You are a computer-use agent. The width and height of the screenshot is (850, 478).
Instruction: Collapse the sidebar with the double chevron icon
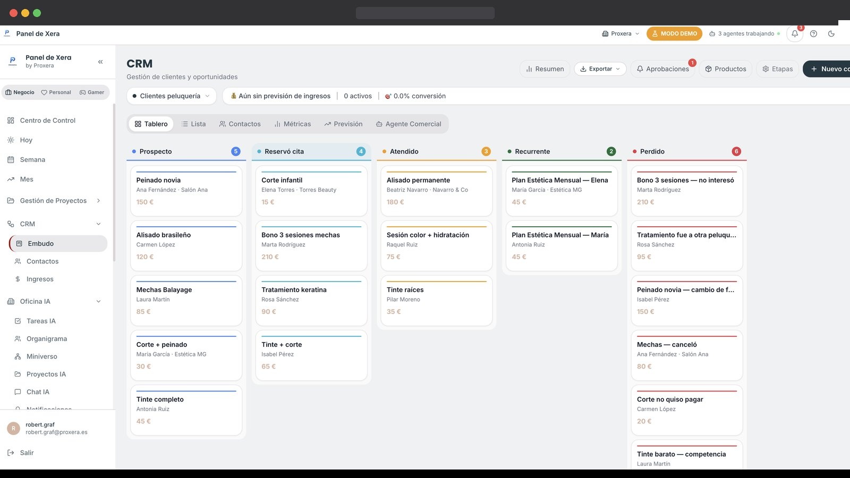(100, 62)
